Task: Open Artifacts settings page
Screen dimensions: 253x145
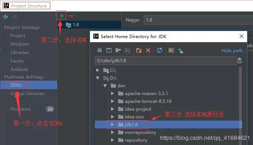Action: tap(19, 70)
